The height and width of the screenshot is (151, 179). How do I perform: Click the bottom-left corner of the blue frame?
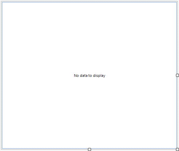click(2, 149)
